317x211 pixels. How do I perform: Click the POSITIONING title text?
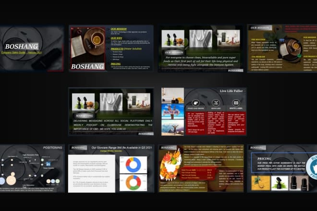point(52,148)
